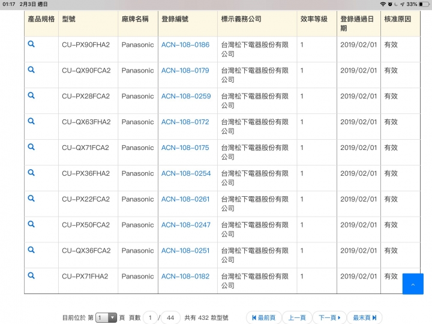Viewport: 432px width, 324px height.
Task: Click the total 共有 432 款型號 text
Action: 206,317
